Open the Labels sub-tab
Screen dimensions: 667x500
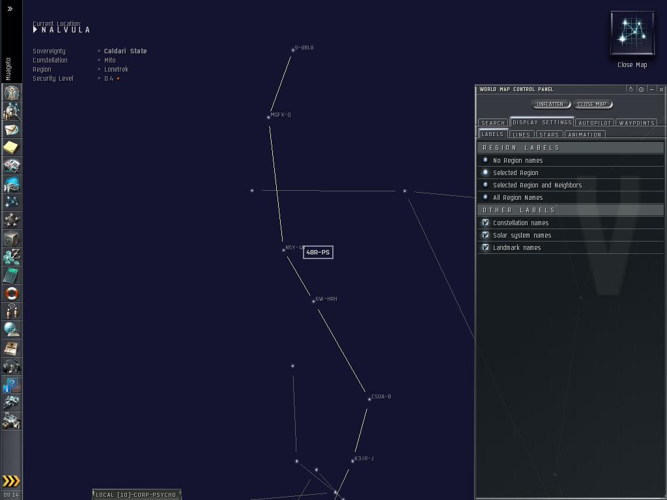click(492, 134)
